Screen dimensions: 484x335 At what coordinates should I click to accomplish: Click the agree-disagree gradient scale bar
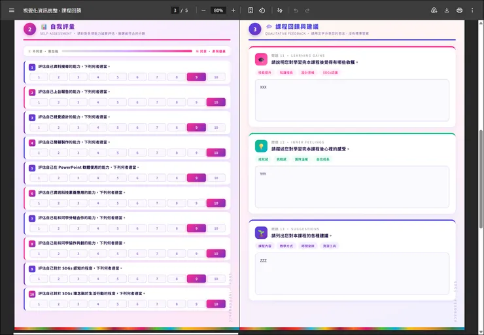click(x=127, y=51)
